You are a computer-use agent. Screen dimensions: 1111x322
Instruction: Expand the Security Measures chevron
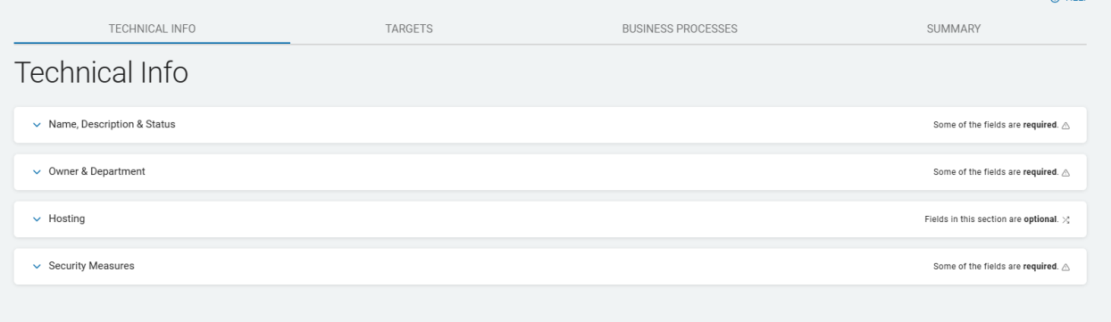point(37,267)
